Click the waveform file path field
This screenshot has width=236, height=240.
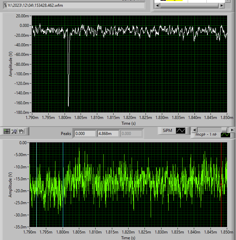pyautogui.click(x=75, y=5)
